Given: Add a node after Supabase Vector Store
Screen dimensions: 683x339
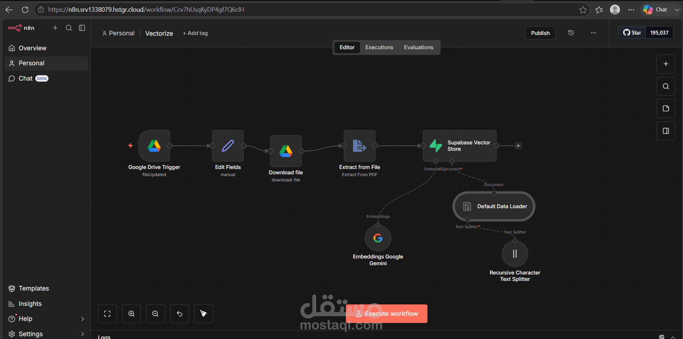Looking at the screenshot, I should point(518,146).
